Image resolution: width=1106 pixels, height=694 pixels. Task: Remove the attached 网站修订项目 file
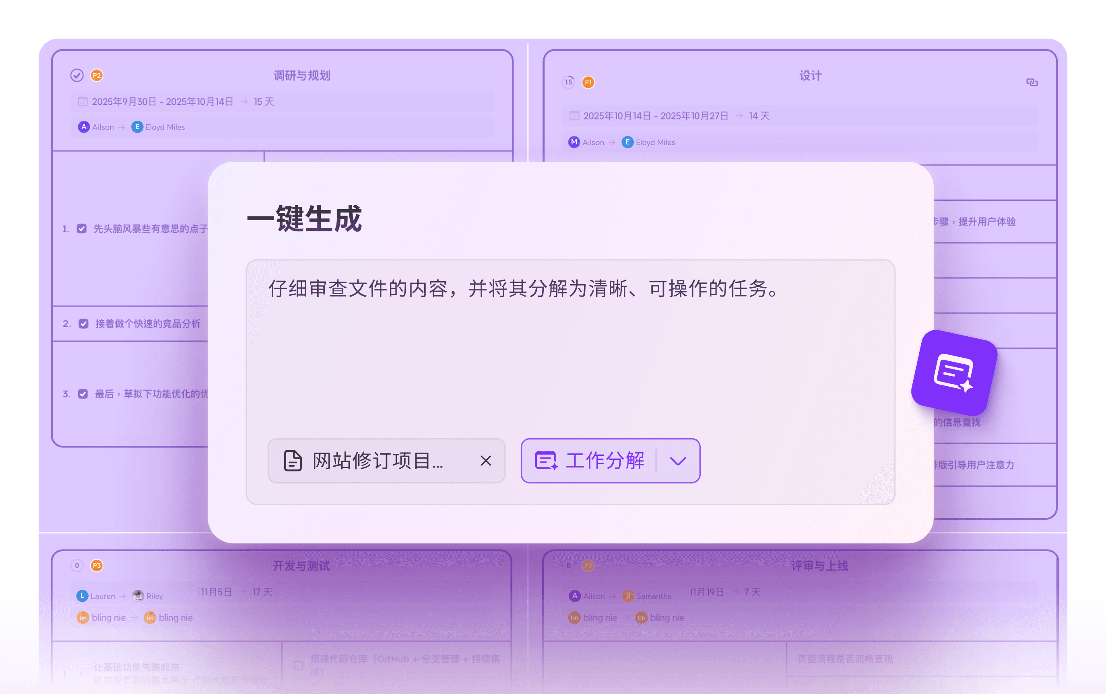[485, 460]
